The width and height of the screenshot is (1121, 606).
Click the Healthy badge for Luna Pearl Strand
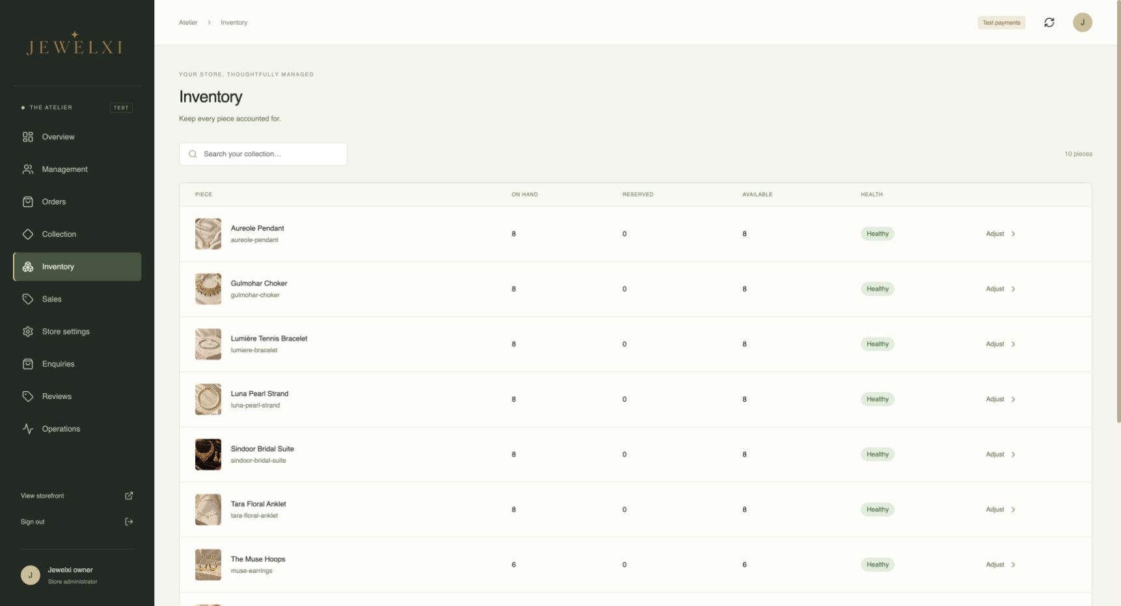click(878, 400)
